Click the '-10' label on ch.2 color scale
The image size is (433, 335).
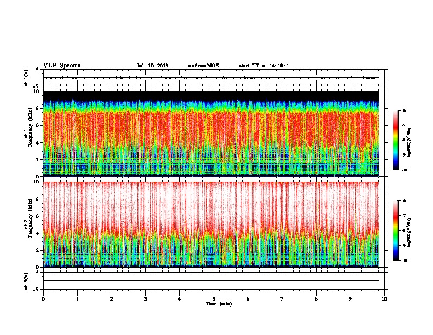(404, 261)
